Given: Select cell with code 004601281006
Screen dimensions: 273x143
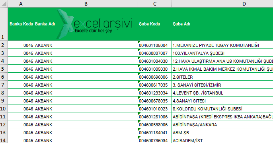Looking at the screenshot, I should [155, 117].
